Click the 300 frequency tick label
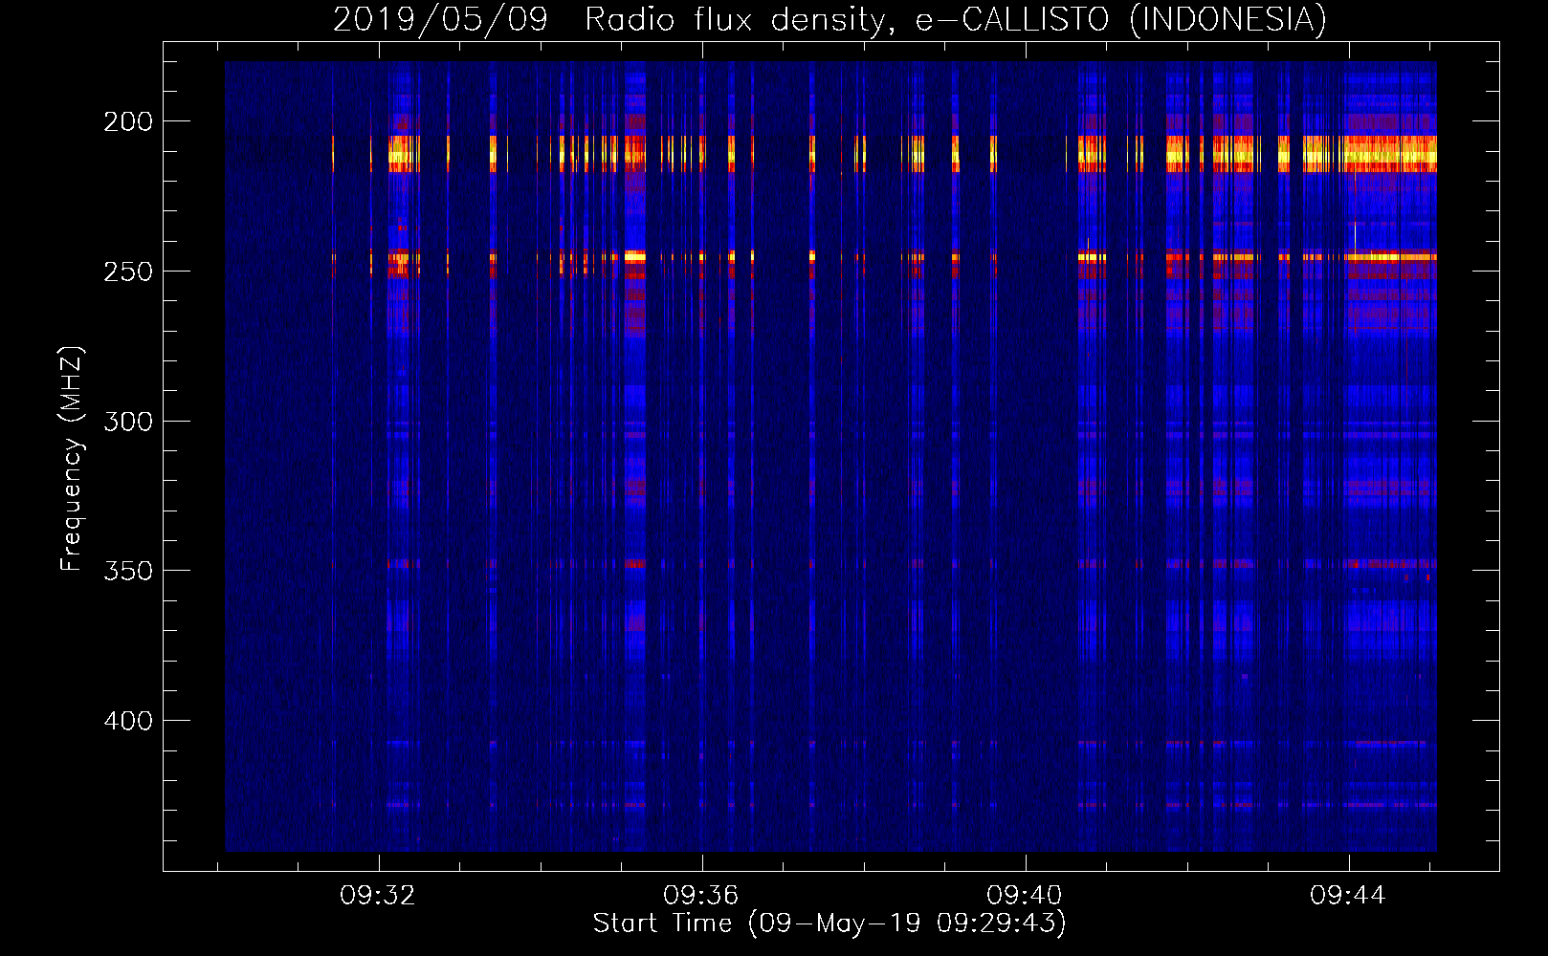This screenshot has height=956, width=1548. [128, 422]
